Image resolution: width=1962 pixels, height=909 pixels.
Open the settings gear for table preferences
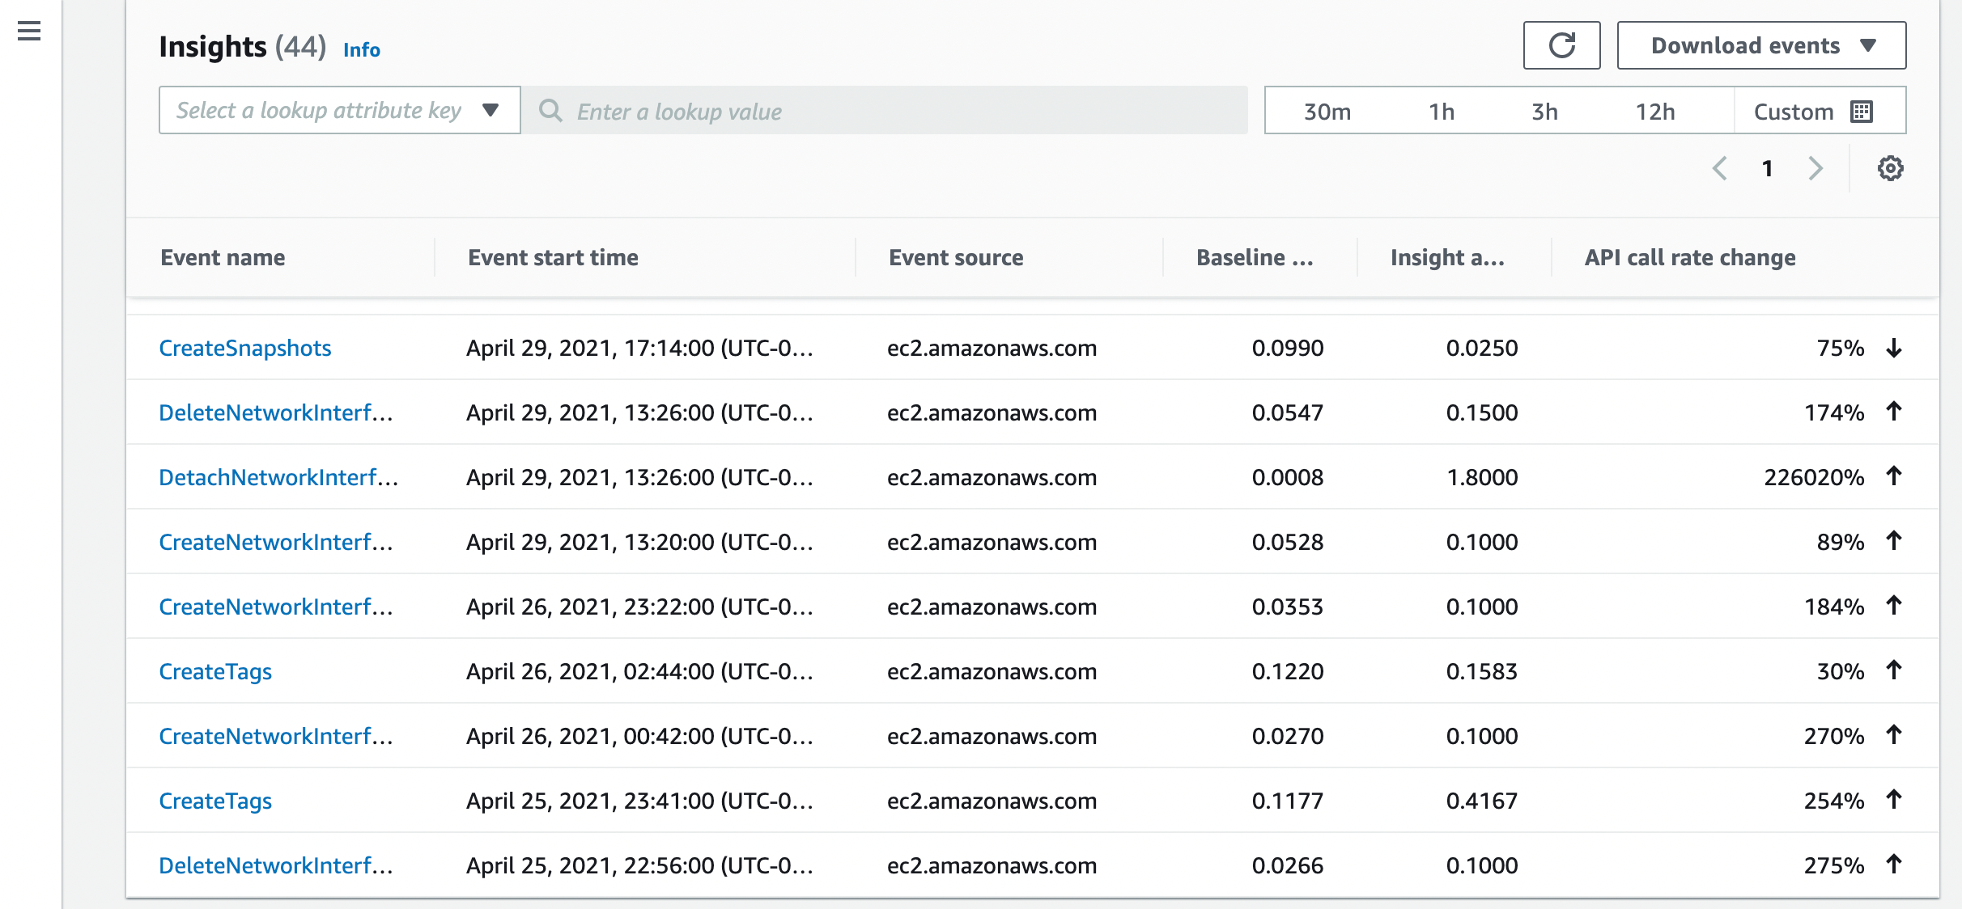pos(1892,168)
